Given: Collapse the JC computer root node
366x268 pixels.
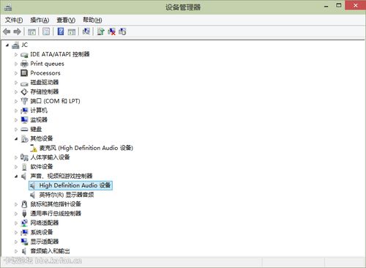Looking at the screenshot, I should [7, 45].
